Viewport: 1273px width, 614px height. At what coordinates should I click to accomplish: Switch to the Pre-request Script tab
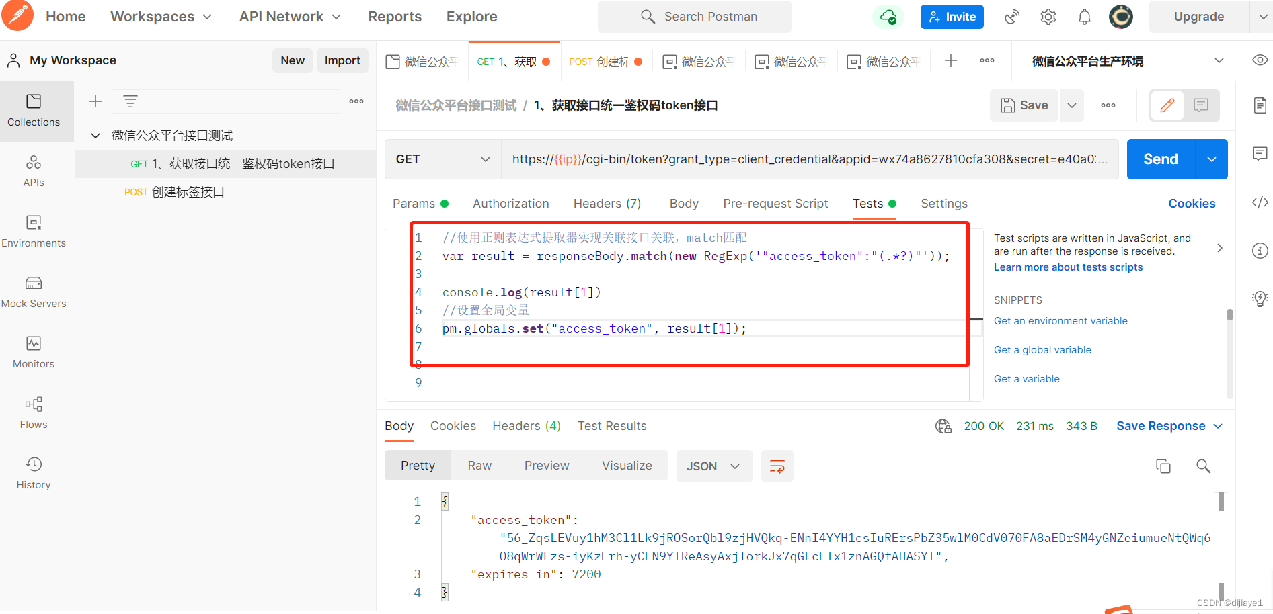[x=775, y=204]
